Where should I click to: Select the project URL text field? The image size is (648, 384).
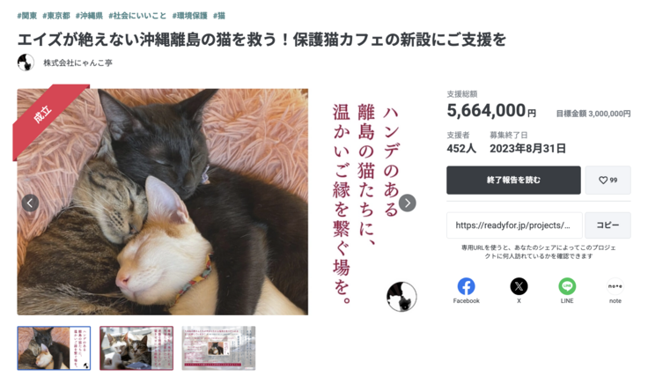[514, 225]
